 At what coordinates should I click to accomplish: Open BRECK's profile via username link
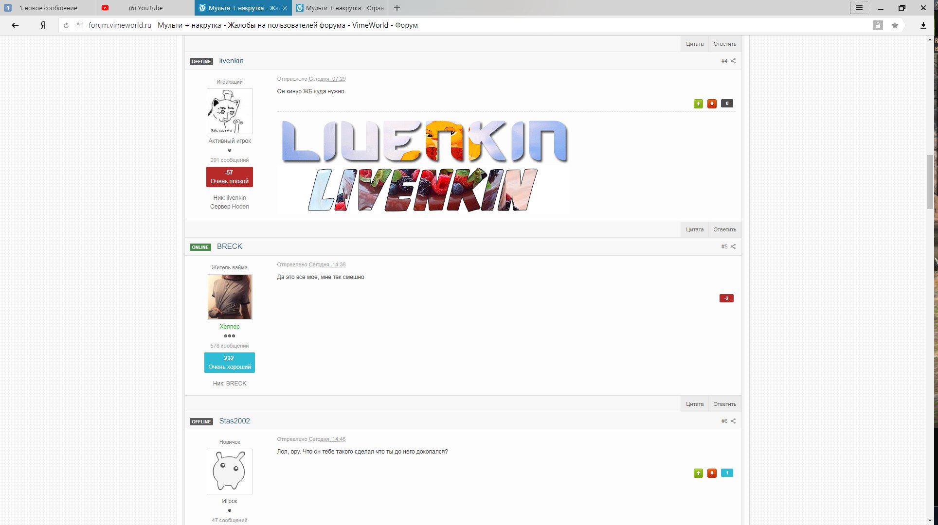click(x=230, y=246)
